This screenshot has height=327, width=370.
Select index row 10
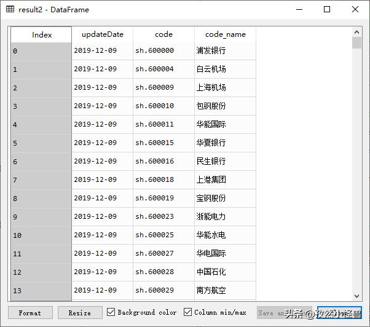tap(41, 235)
